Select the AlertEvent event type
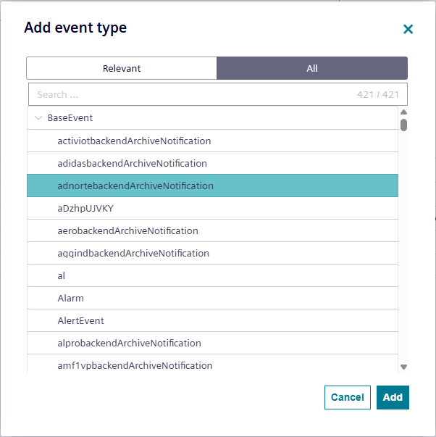Viewport: 436px width, 437px height. 81,320
